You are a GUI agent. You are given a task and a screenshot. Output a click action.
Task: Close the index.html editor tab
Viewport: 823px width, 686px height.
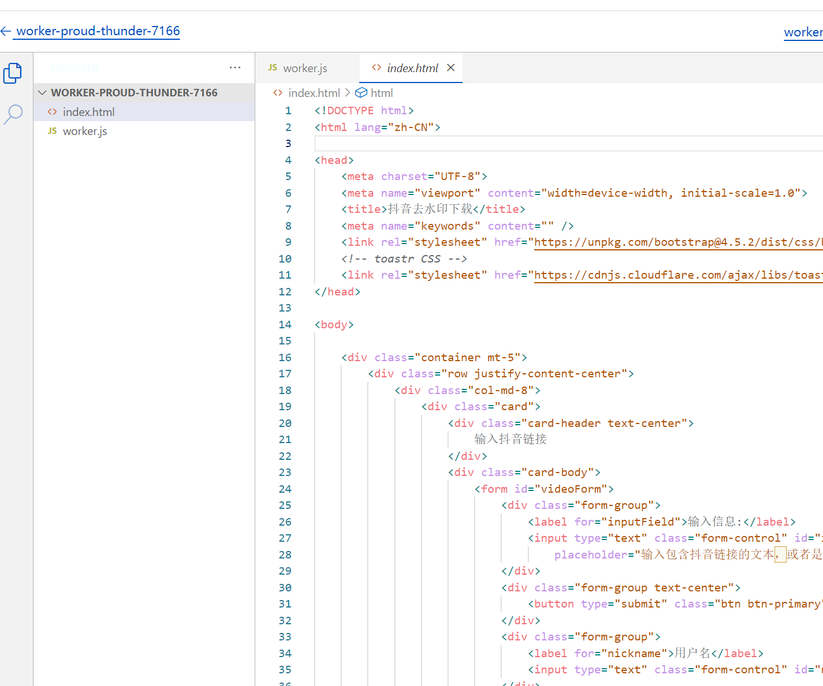click(451, 68)
